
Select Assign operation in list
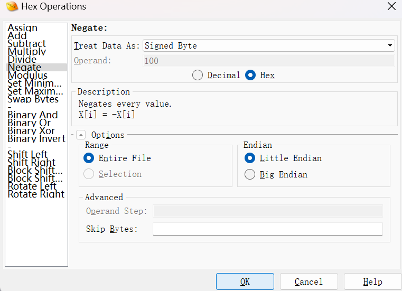point(23,28)
